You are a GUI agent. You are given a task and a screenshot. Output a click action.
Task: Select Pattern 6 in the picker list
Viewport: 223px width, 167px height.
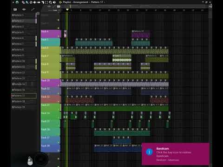click(x=24, y=38)
